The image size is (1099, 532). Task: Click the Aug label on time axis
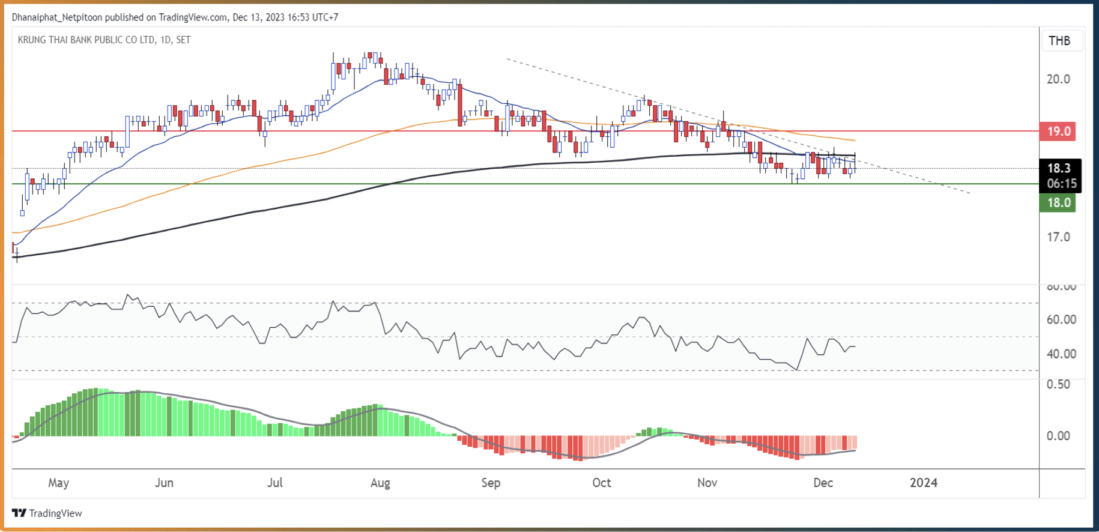point(380,483)
